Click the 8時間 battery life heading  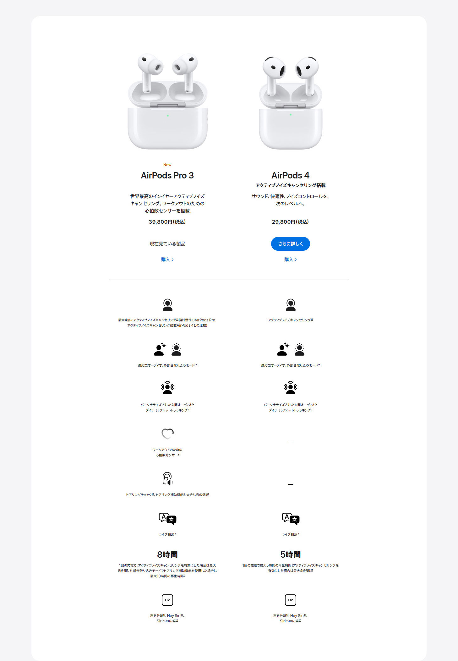(167, 554)
